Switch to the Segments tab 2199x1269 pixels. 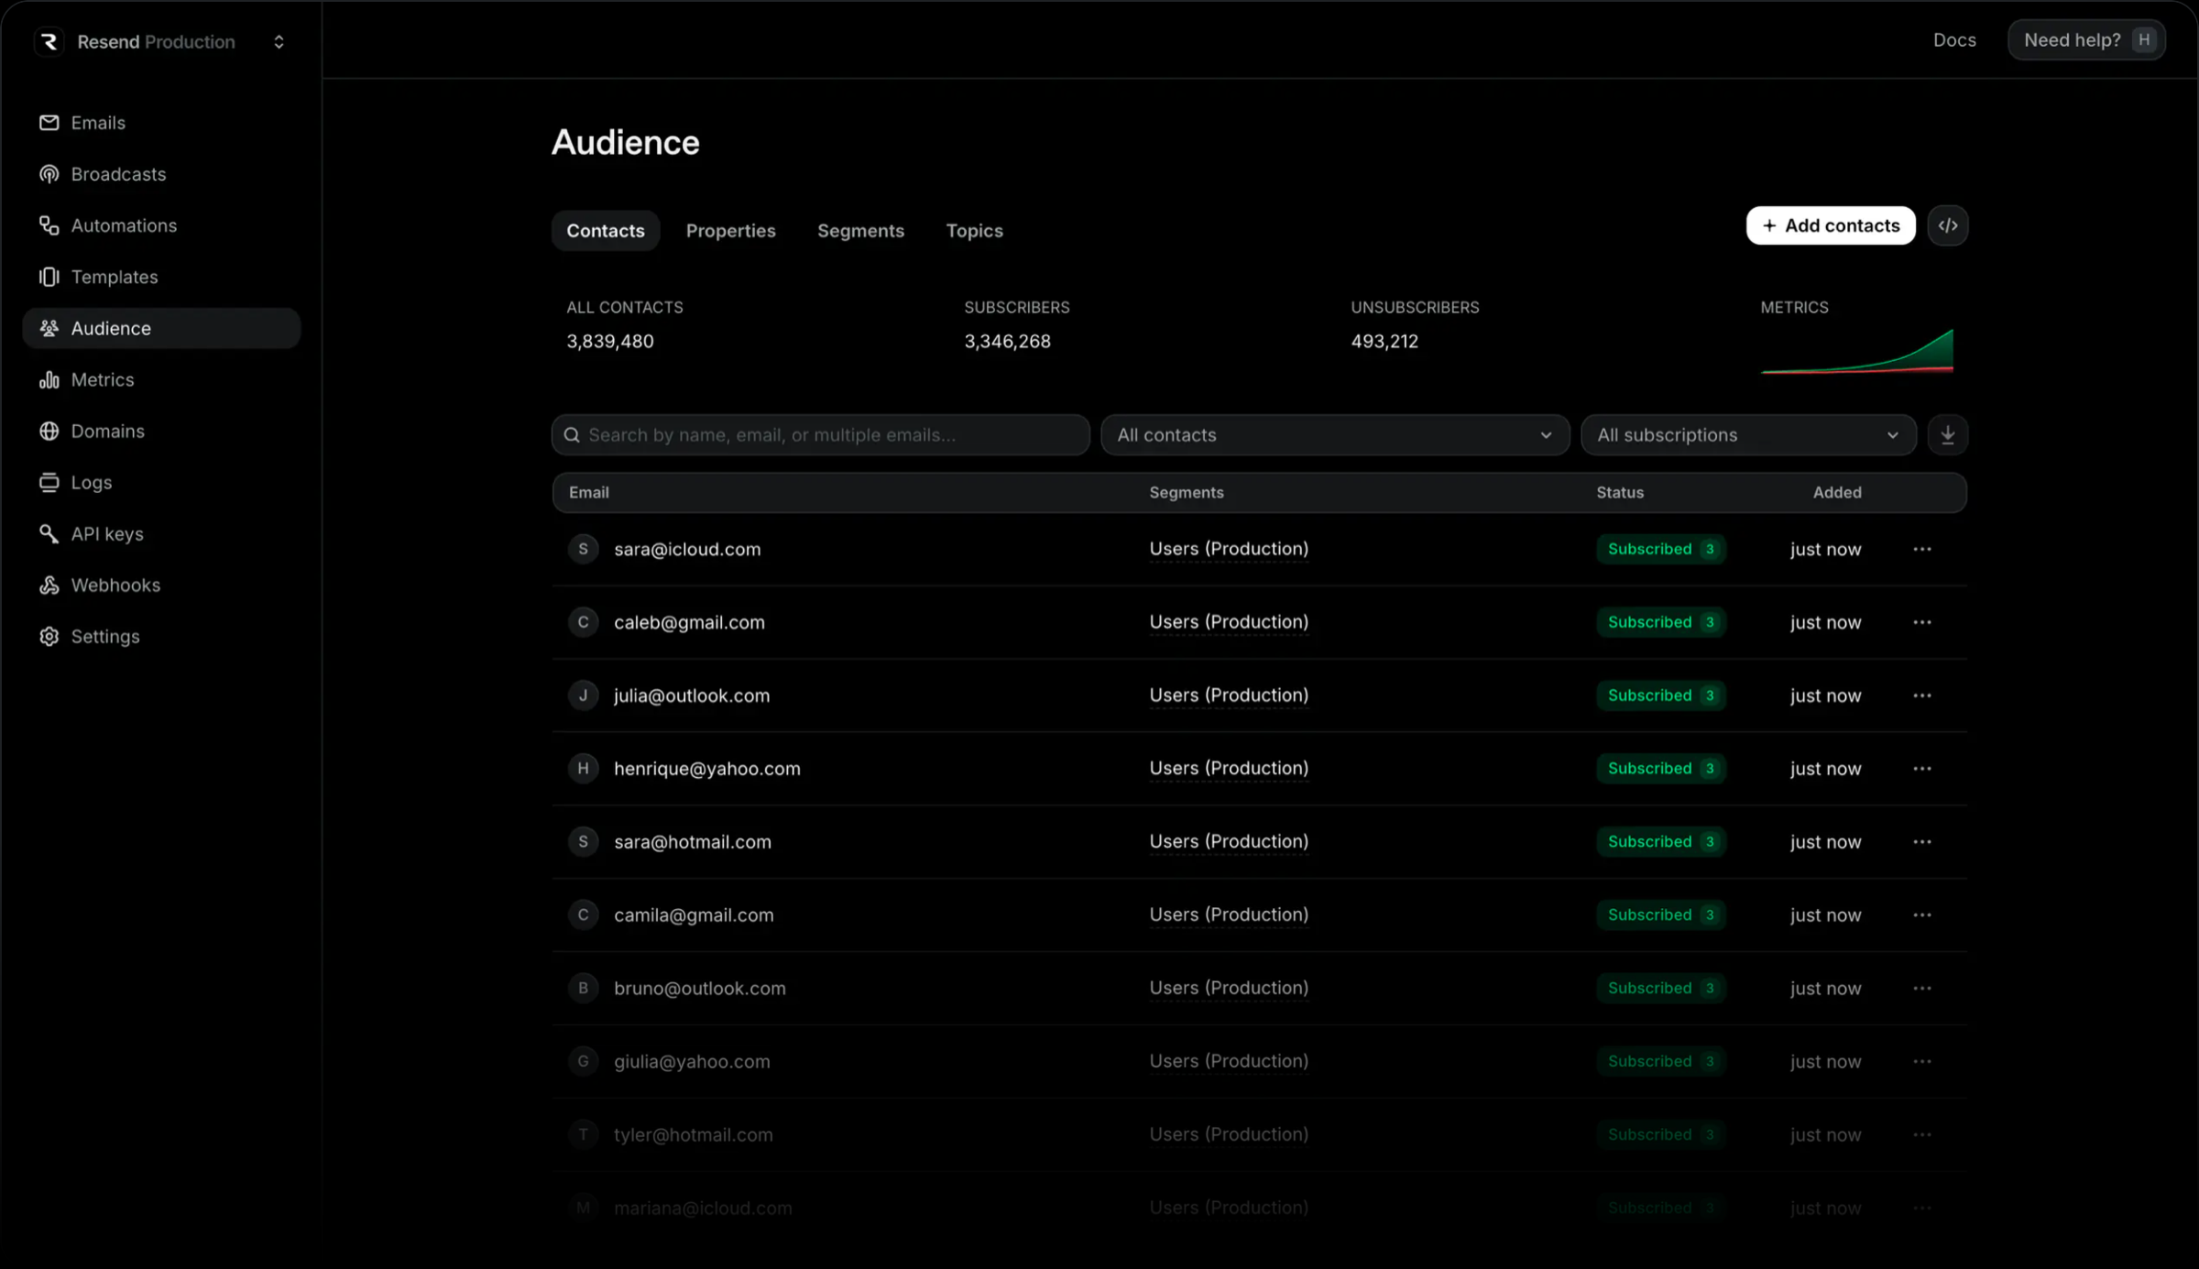tap(860, 231)
